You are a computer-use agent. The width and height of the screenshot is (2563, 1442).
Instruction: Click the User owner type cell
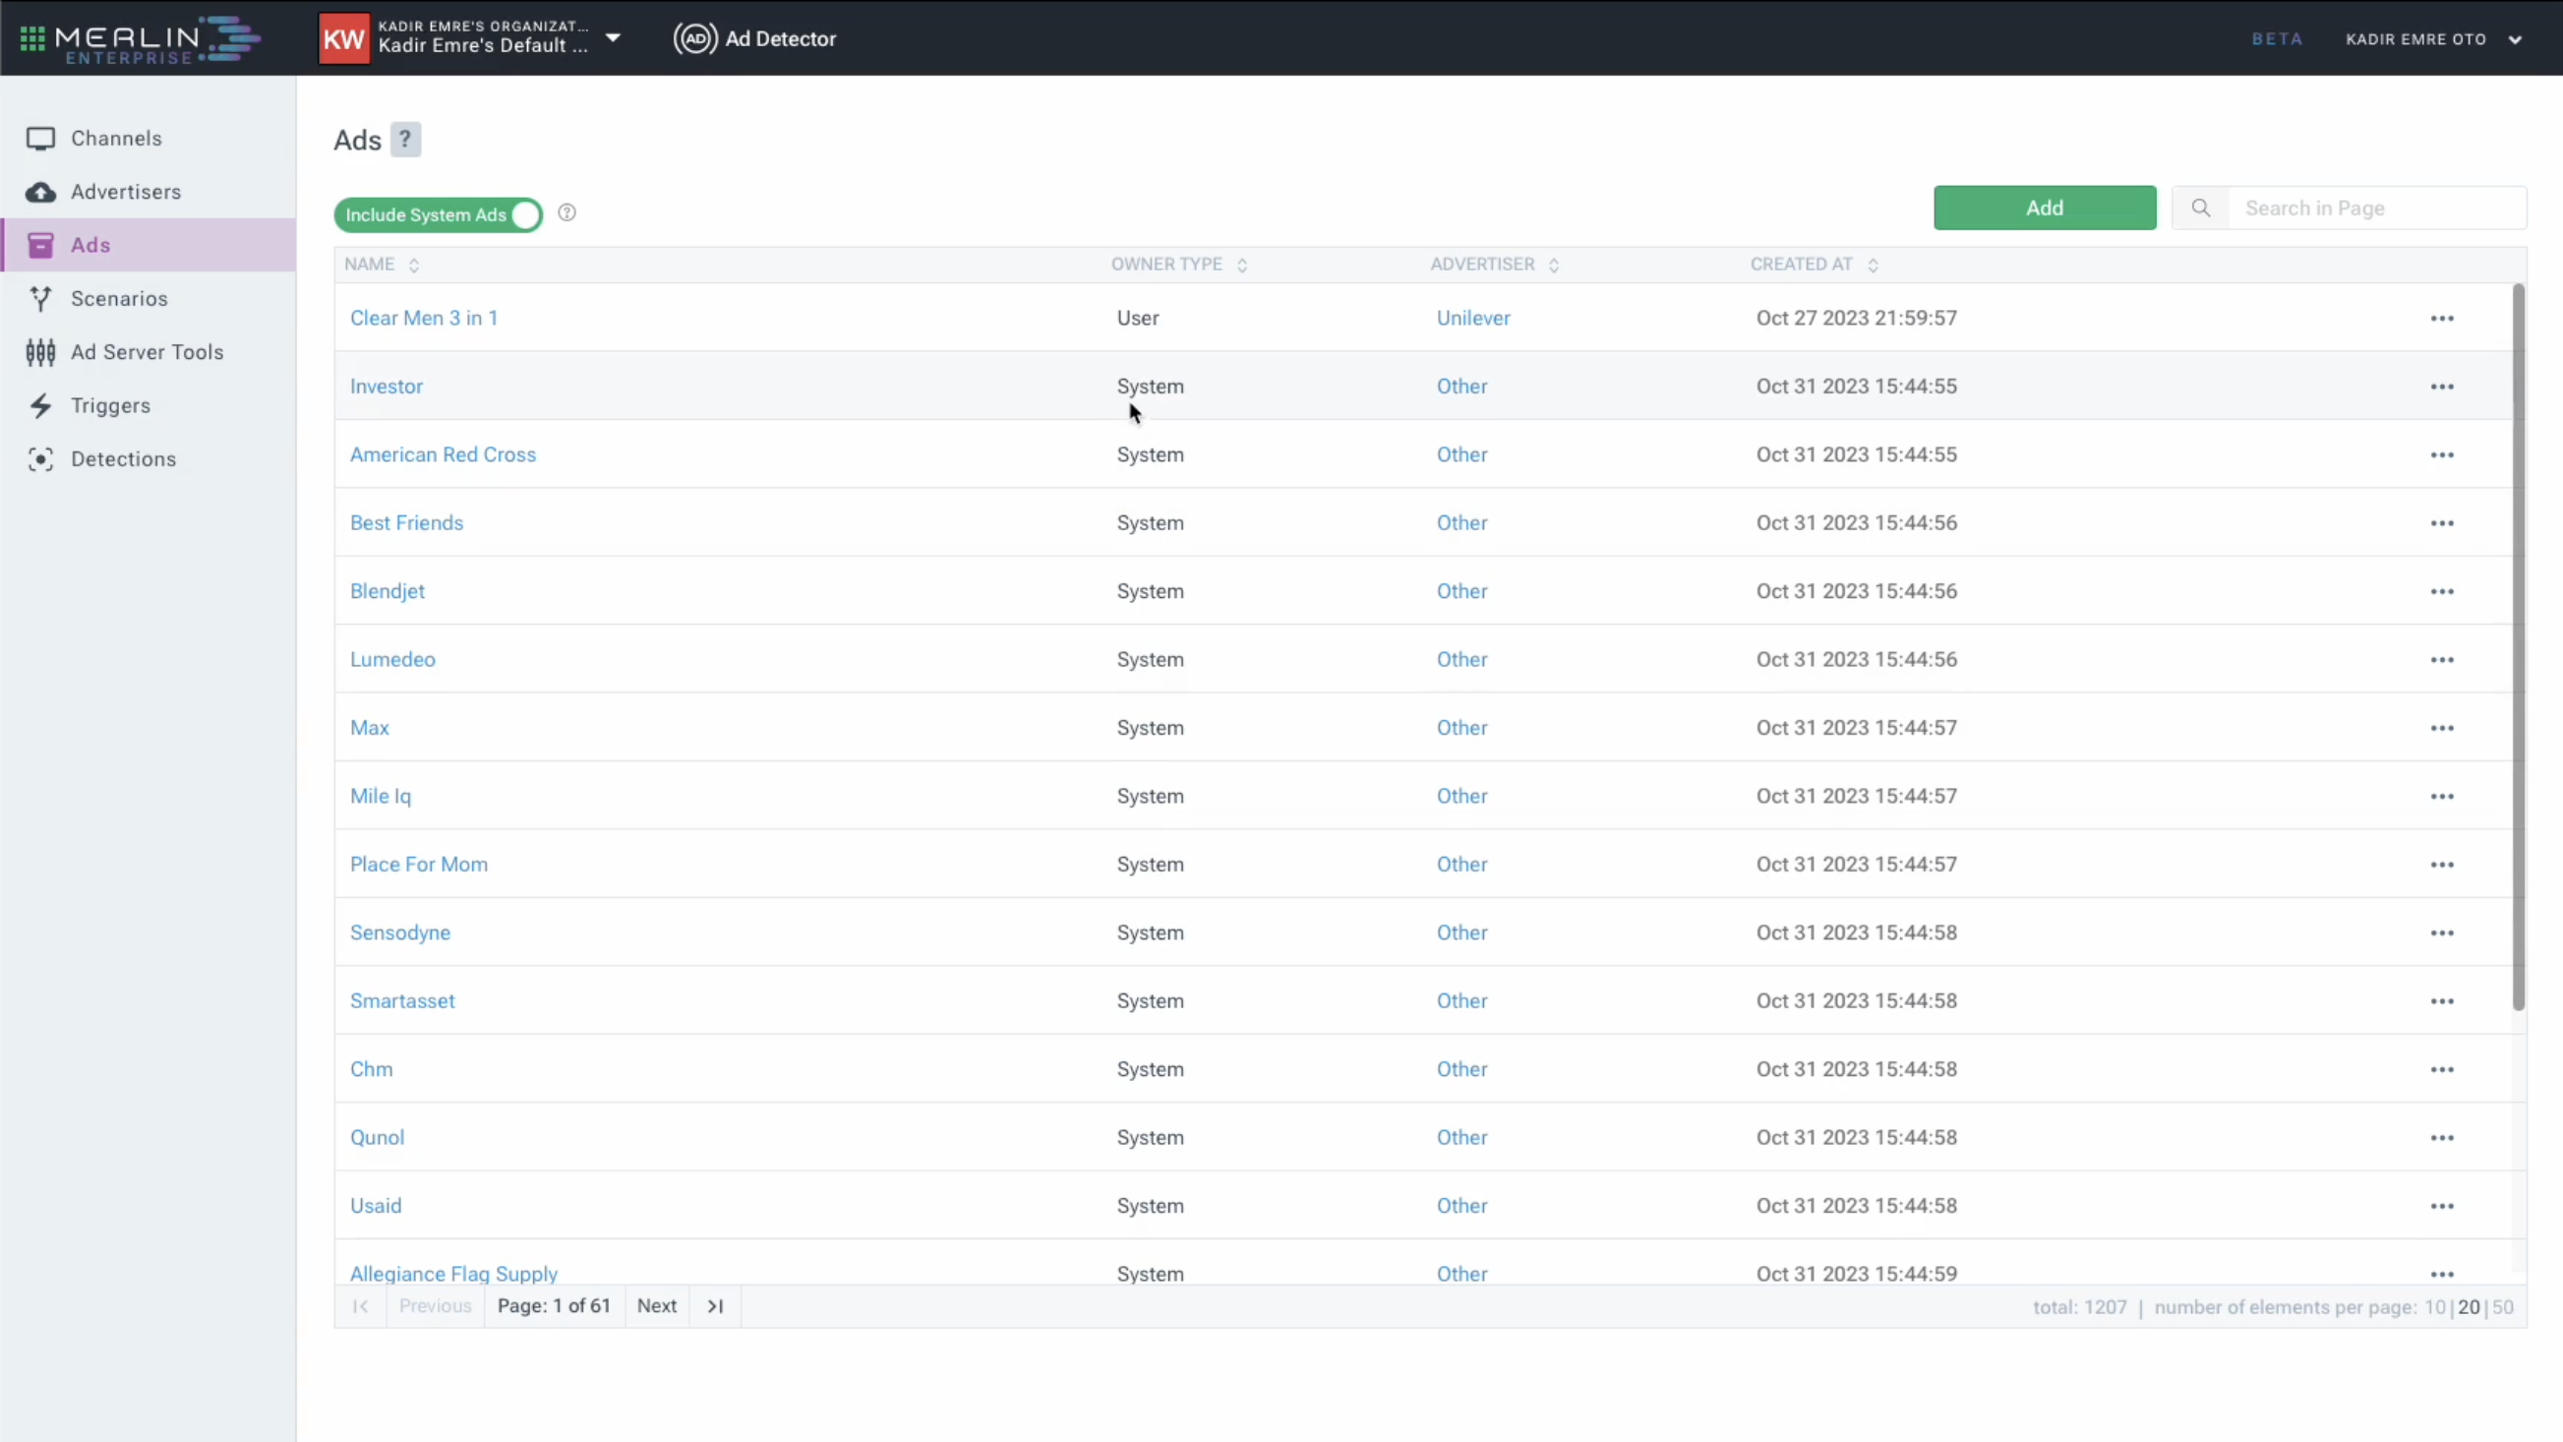[x=1137, y=319]
